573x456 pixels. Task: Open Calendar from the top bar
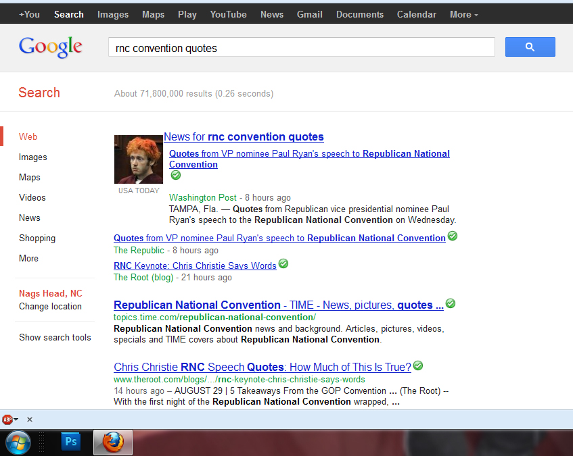tap(417, 15)
